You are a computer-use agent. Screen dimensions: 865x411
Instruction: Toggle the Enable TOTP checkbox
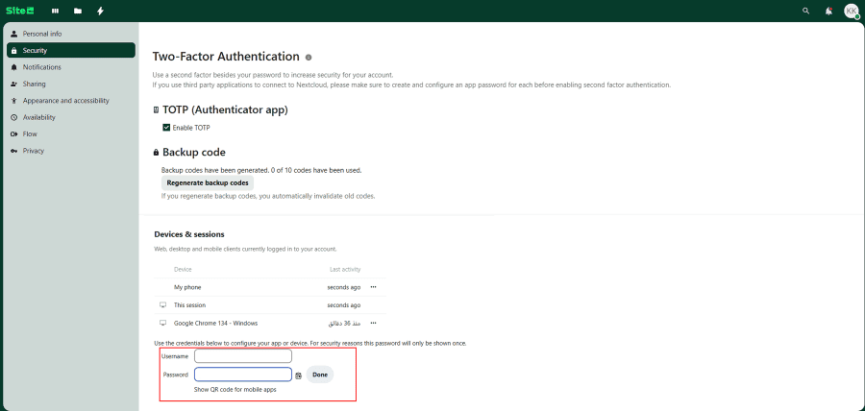(166, 127)
